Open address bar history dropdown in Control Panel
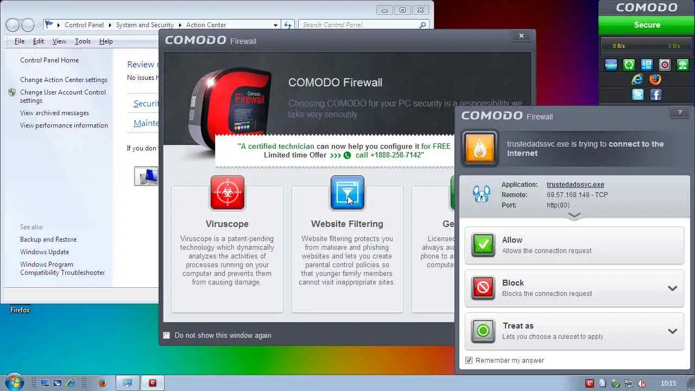The image size is (695, 391). [x=276, y=25]
